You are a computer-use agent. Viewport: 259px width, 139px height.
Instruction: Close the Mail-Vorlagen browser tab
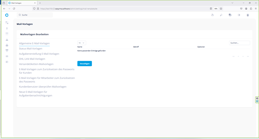[35, 3]
